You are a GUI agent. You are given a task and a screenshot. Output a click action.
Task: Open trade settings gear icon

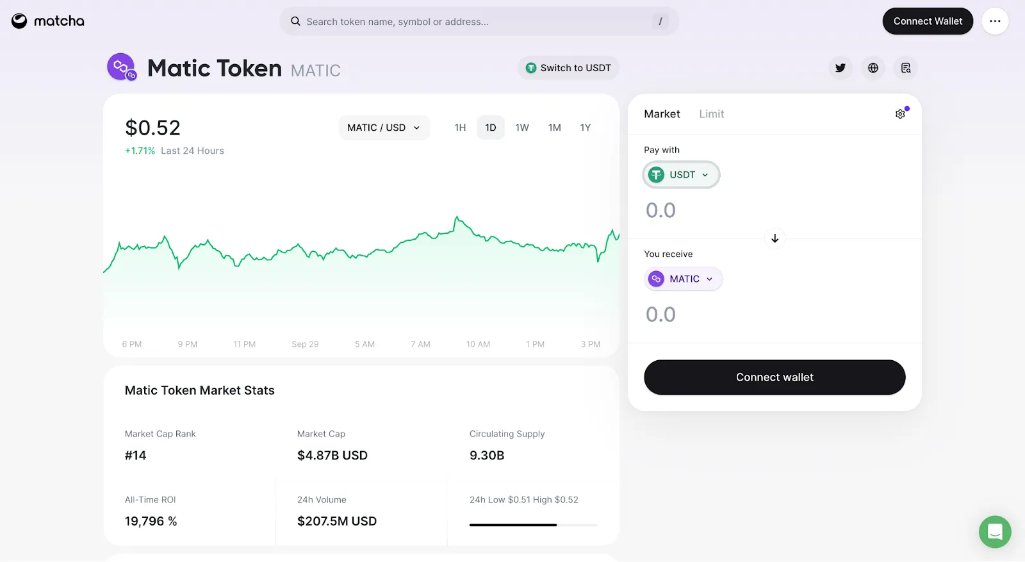(x=900, y=114)
